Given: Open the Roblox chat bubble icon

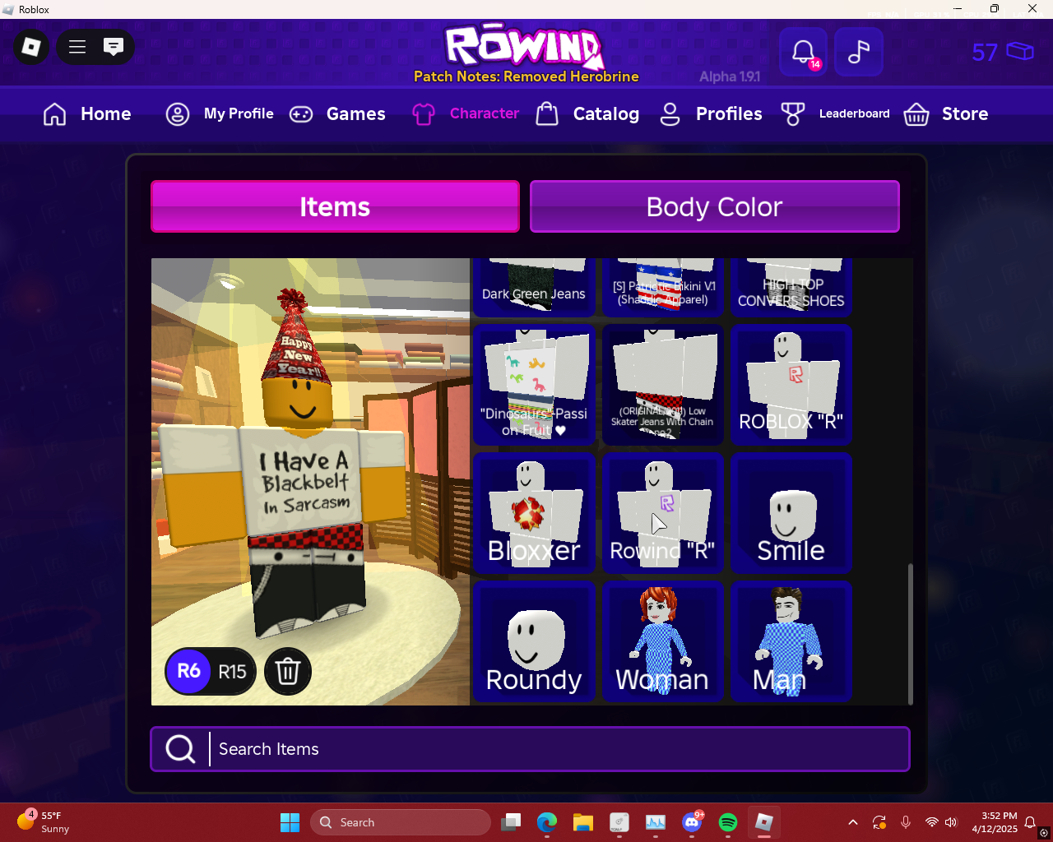Looking at the screenshot, I should coord(114,47).
